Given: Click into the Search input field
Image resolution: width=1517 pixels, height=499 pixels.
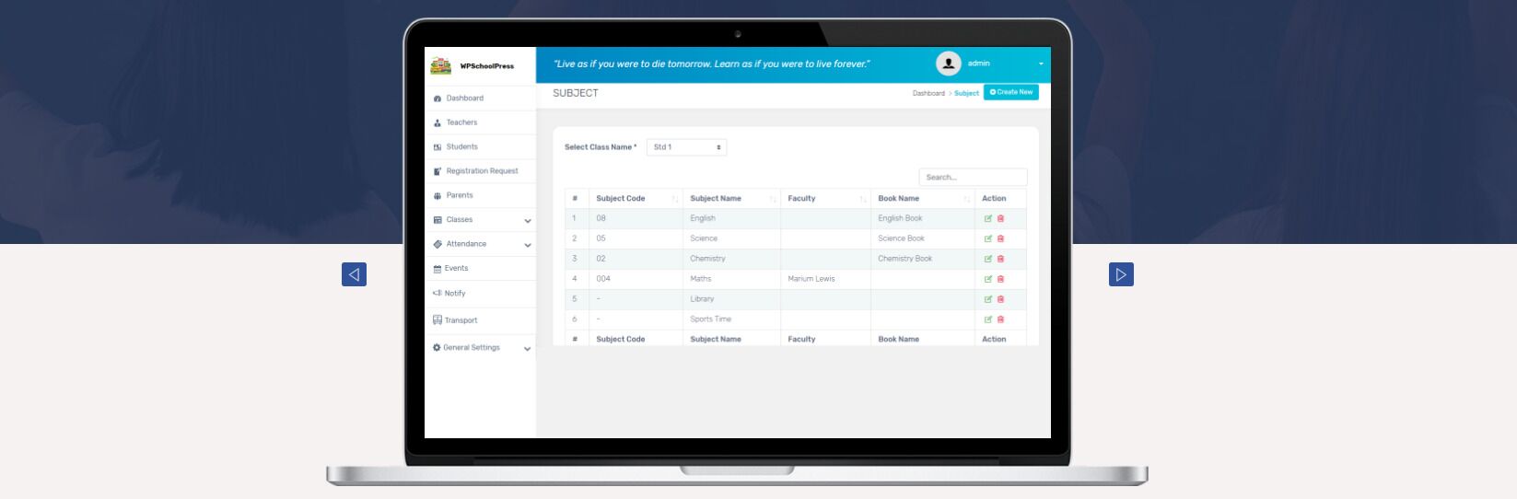Looking at the screenshot, I should coord(973,177).
